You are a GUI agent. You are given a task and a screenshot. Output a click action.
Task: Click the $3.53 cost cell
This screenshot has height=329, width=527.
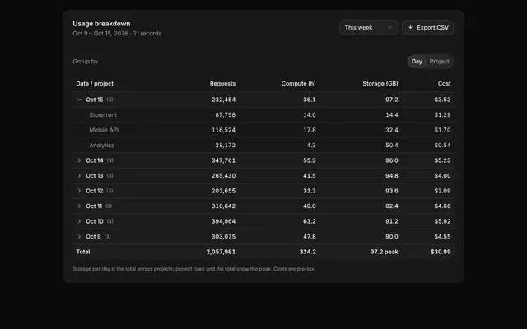[442, 100]
